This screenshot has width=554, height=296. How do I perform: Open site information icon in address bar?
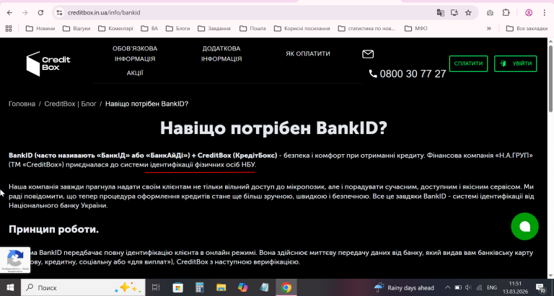(59, 13)
